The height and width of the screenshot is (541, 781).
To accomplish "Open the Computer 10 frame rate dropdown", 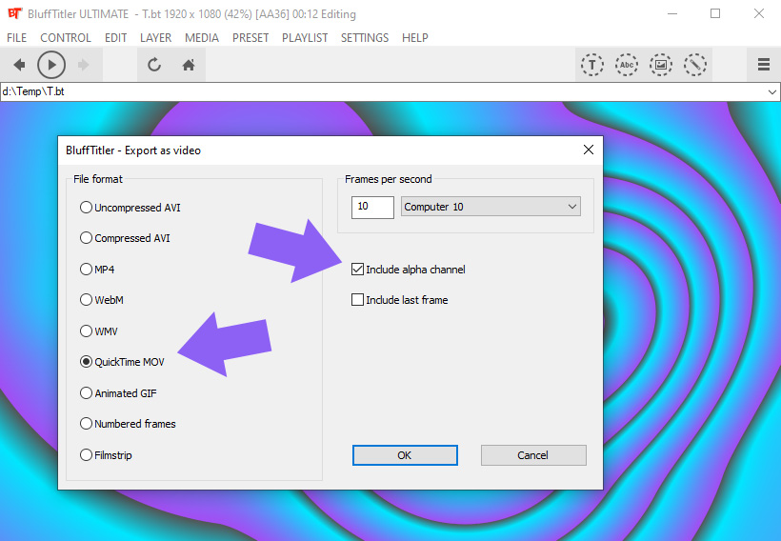I will tap(491, 207).
